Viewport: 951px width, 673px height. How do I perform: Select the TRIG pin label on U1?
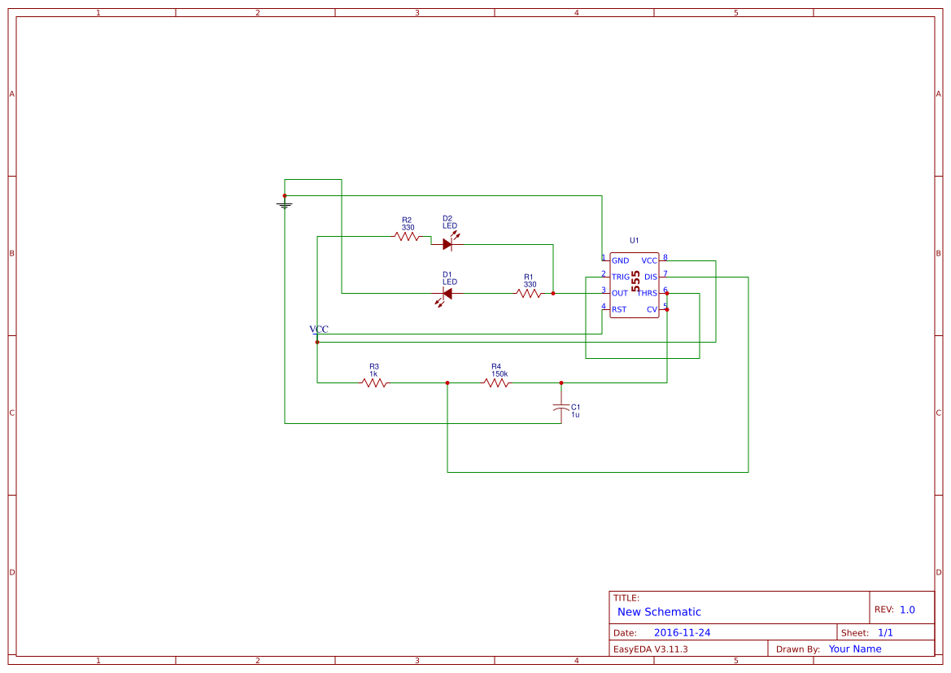coord(621,277)
